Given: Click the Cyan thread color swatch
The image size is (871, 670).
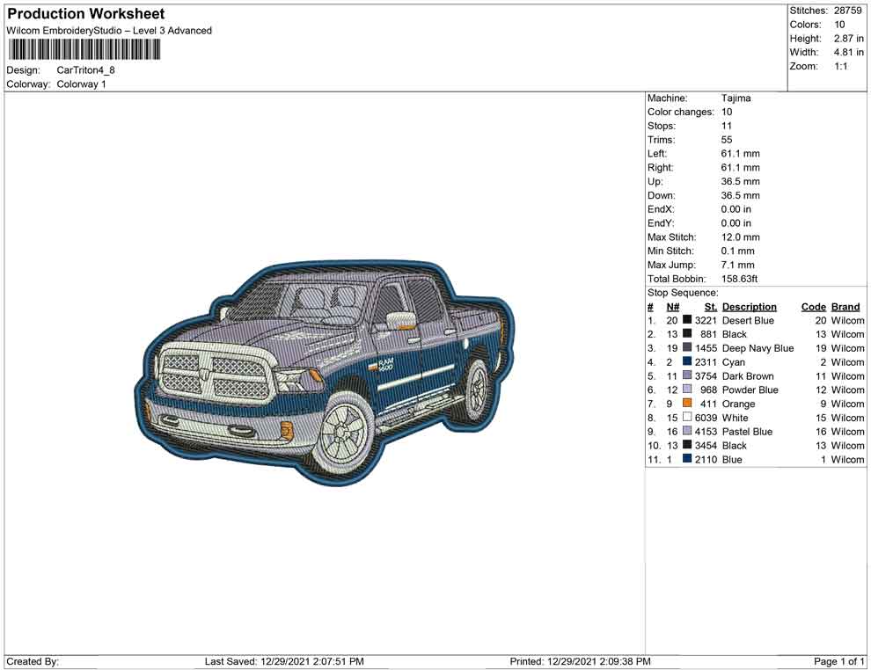Looking at the screenshot, I should pyautogui.click(x=687, y=361).
